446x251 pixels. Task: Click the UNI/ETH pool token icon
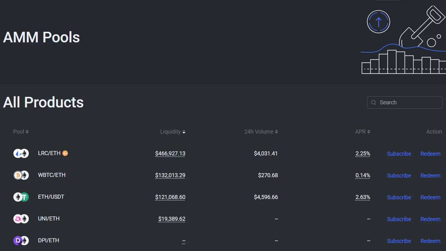point(21,219)
